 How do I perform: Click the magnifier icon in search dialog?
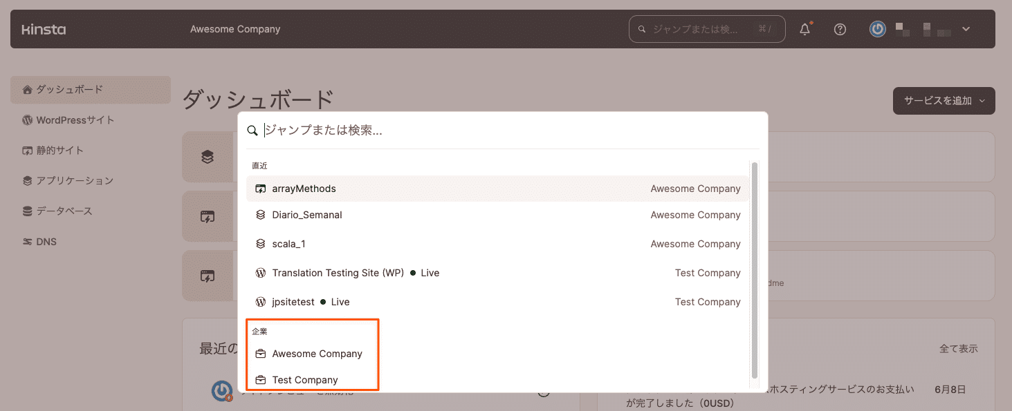252,131
